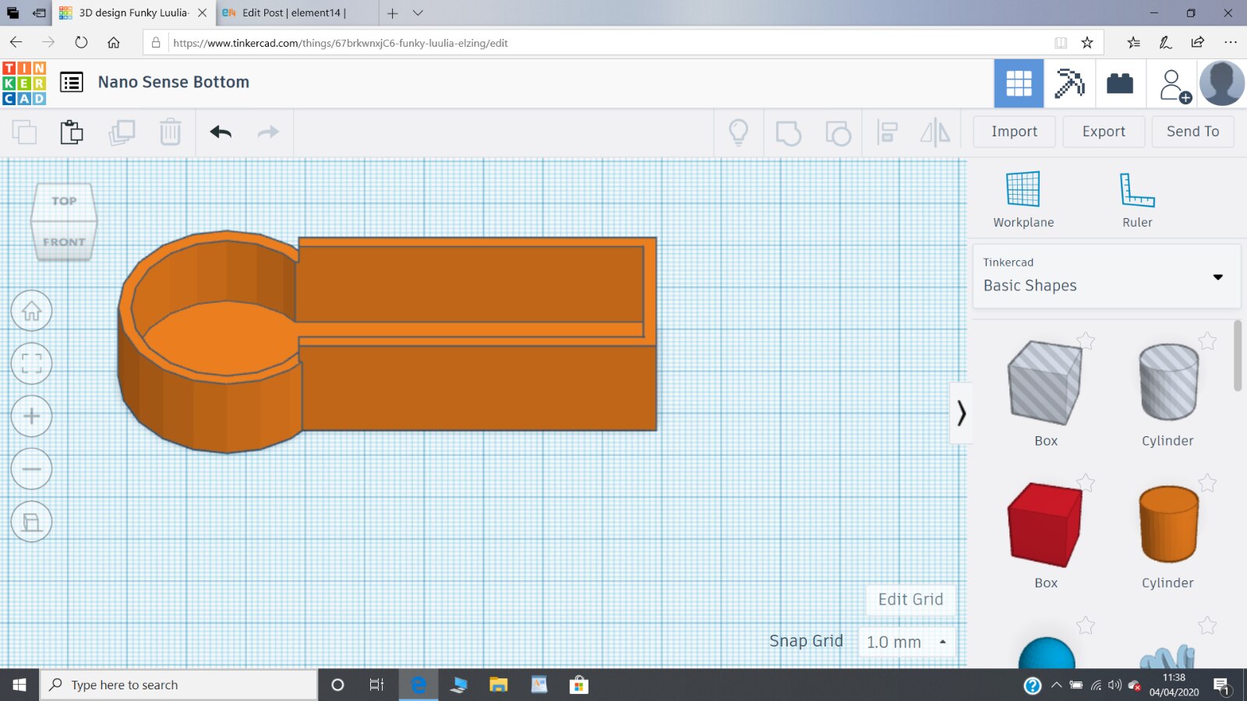This screenshot has width=1247, height=701.
Task: Zoom in with the plus icon
Action: (31, 416)
